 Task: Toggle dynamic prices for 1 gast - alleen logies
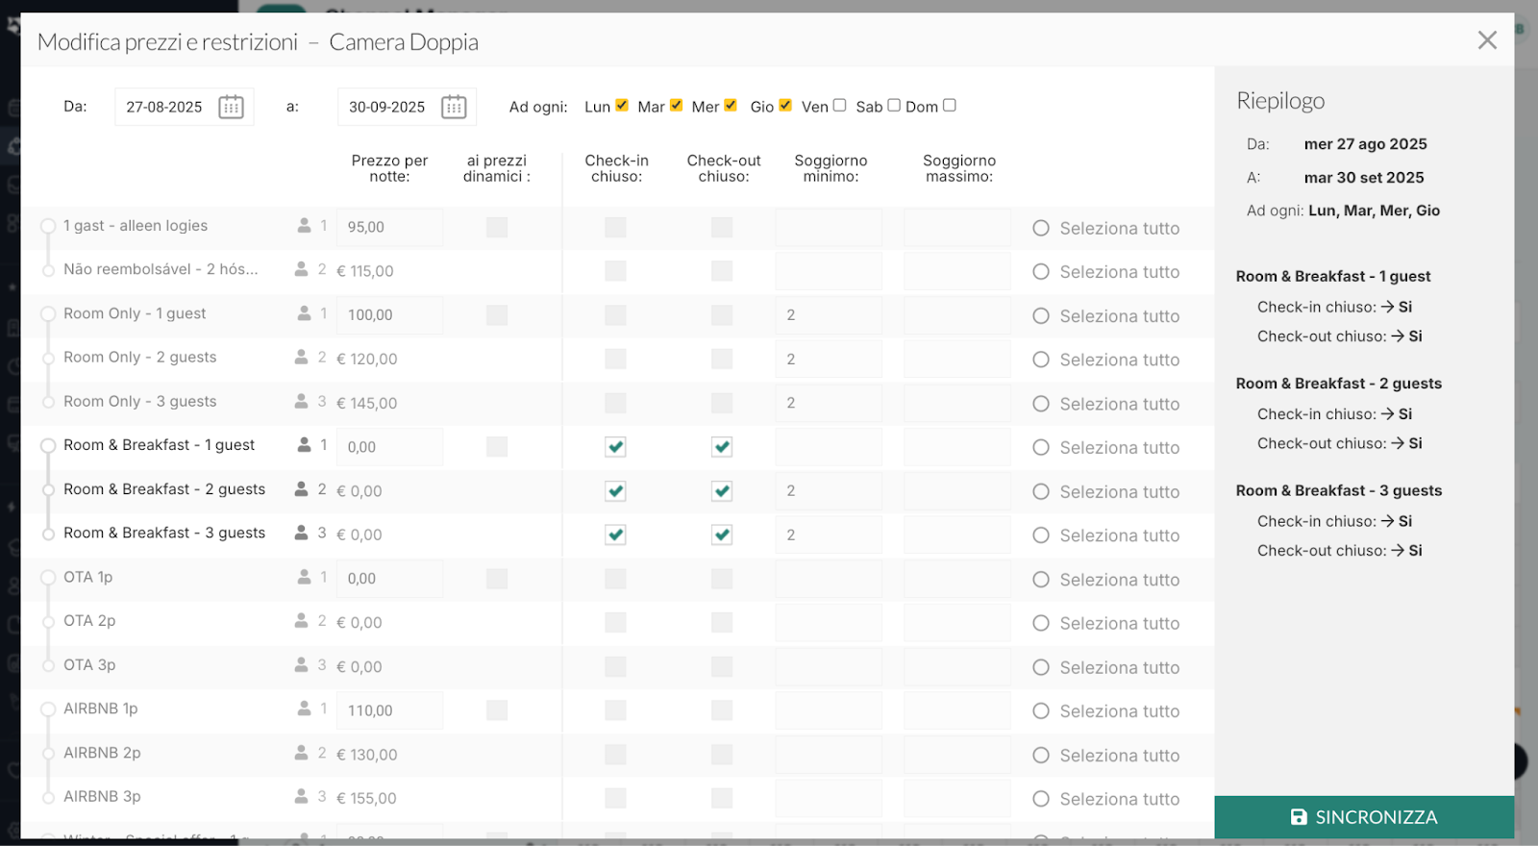click(x=497, y=227)
